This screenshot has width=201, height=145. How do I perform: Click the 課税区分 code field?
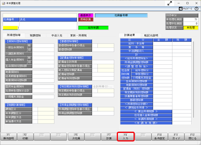click(35, 109)
